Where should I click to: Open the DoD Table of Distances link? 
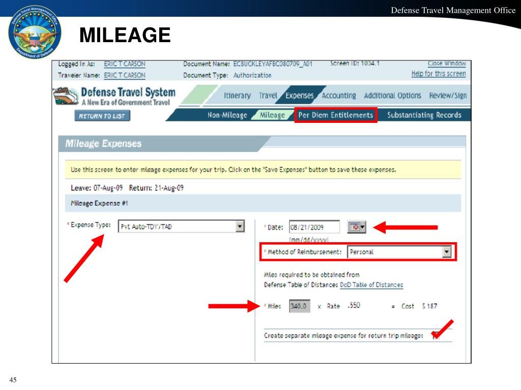point(371,285)
